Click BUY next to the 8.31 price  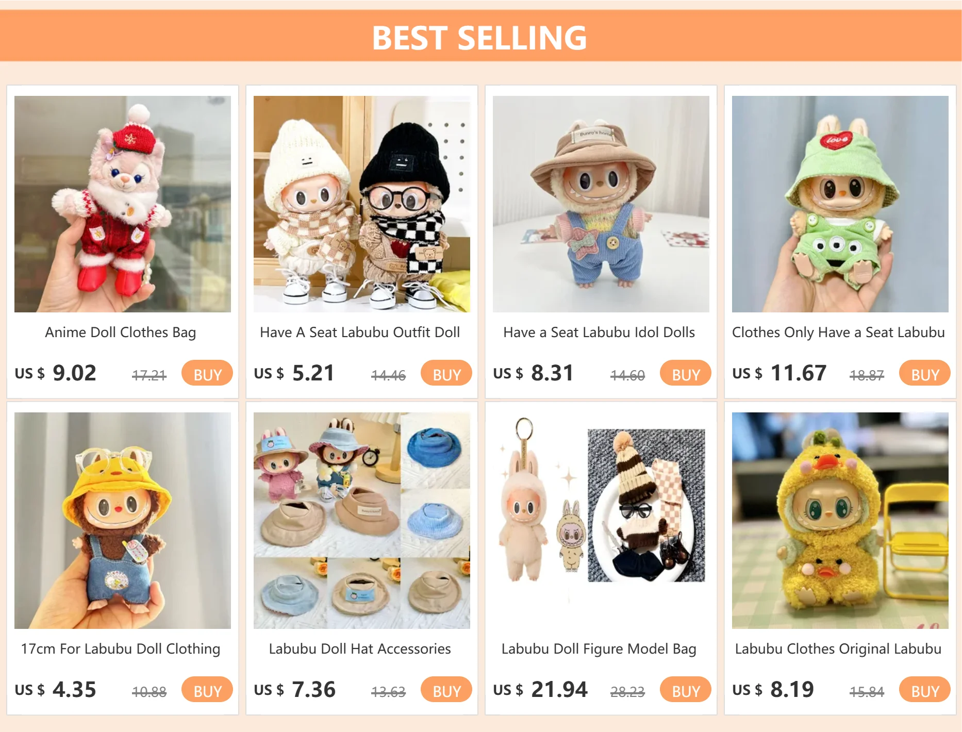tap(686, 373)
